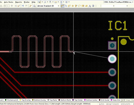Click the Clear Filter icon
This screenshot has width=134, height=105.
point(19,6)
